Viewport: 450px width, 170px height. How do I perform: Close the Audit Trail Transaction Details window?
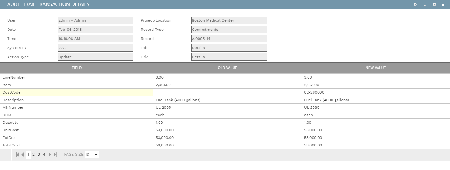pyautogui.click(x=444, y=5)
